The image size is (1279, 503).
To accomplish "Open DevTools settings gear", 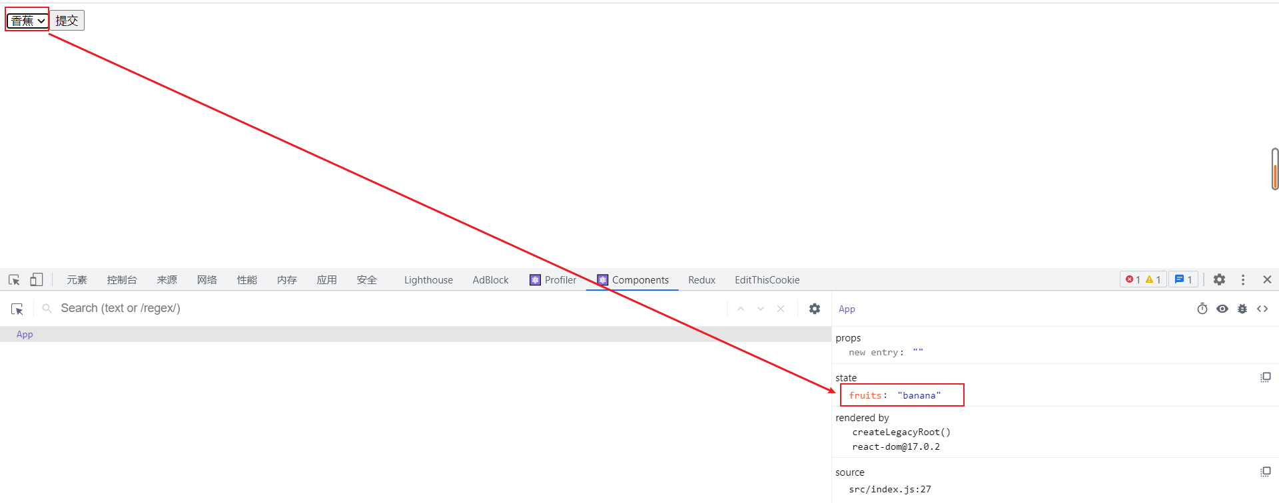I will 1219,279.
